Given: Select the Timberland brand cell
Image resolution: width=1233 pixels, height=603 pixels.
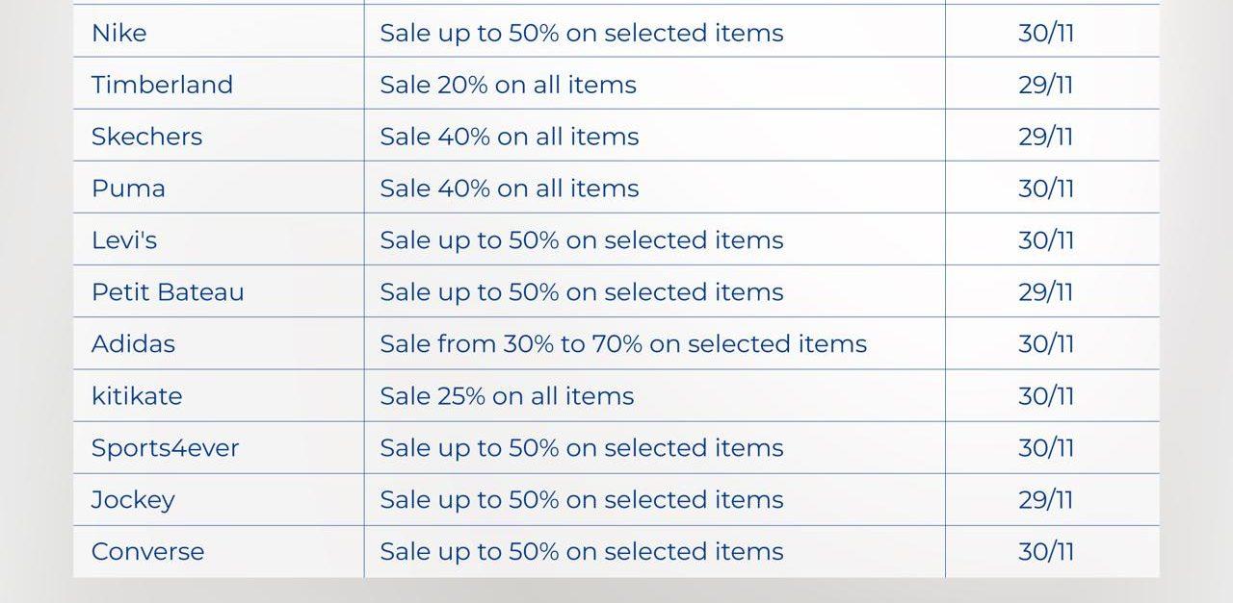Looking at the screenshot, I should (162, 85).
